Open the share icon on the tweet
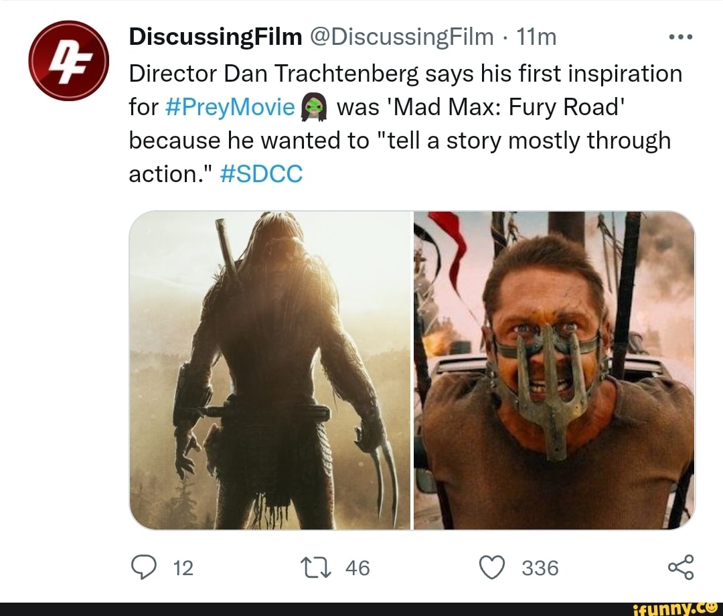 click(681, 567)
